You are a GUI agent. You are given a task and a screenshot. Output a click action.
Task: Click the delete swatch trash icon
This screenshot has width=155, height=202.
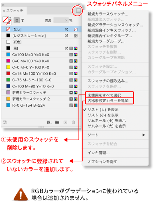click(73, 122)
